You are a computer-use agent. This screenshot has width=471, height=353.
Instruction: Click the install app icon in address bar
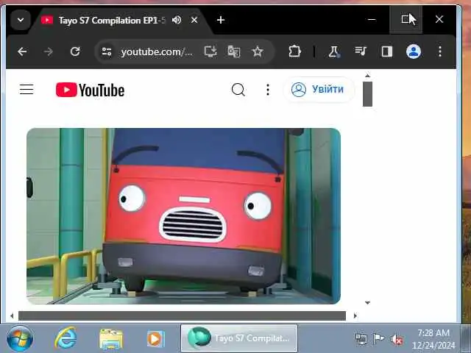point(210,51)
